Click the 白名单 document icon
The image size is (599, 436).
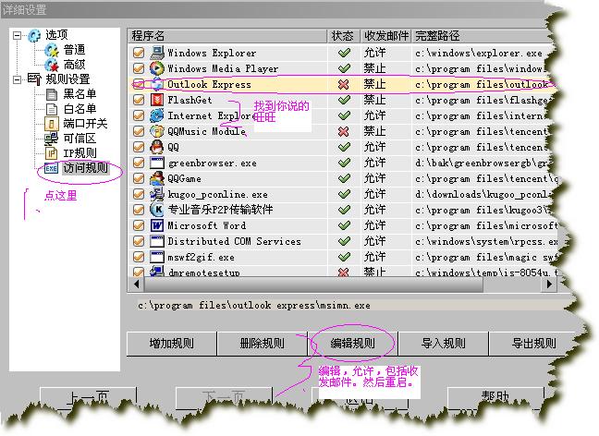pos(52,109)
